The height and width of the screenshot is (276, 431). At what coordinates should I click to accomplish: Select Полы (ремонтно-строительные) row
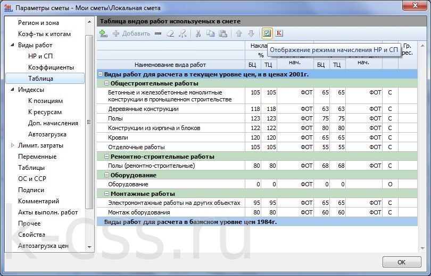coord(257,166)
